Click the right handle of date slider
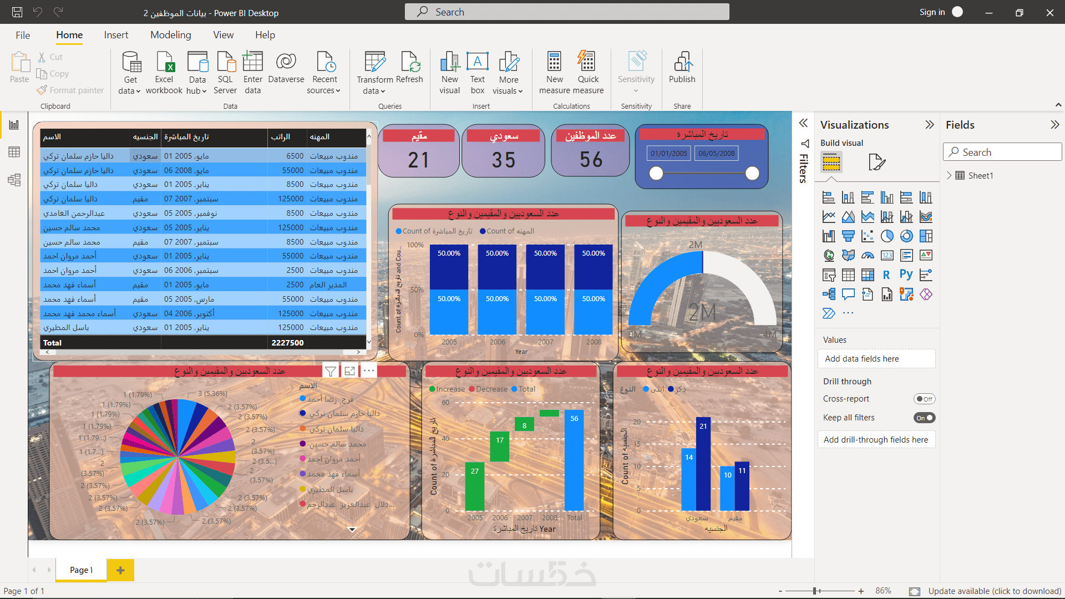The width and height of the screenshot is (1065, 599). click(x=752, y=174)
